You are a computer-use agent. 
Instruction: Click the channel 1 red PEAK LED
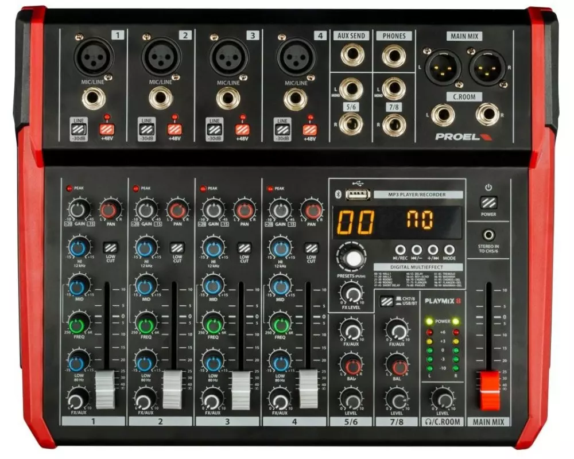pyautogui.click(x=69, y=188)
